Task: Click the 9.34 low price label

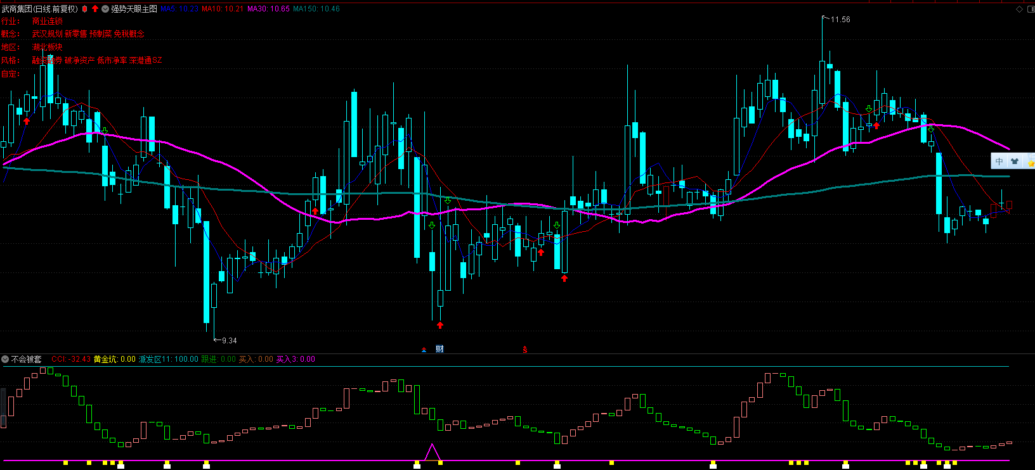Action: 230,341
